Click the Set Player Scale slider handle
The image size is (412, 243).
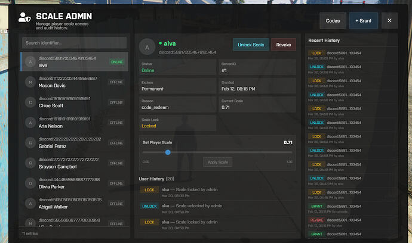coord(168,152)
